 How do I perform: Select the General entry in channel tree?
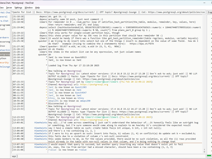(4, 16)
